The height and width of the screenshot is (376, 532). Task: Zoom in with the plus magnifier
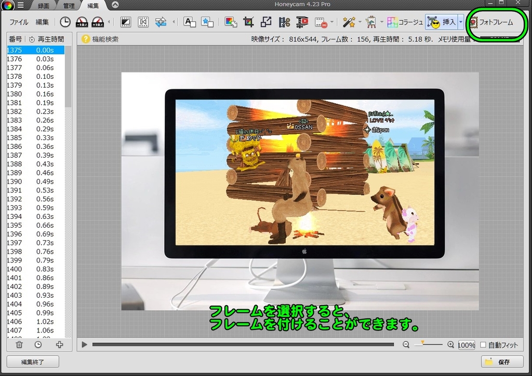(450, 345)
